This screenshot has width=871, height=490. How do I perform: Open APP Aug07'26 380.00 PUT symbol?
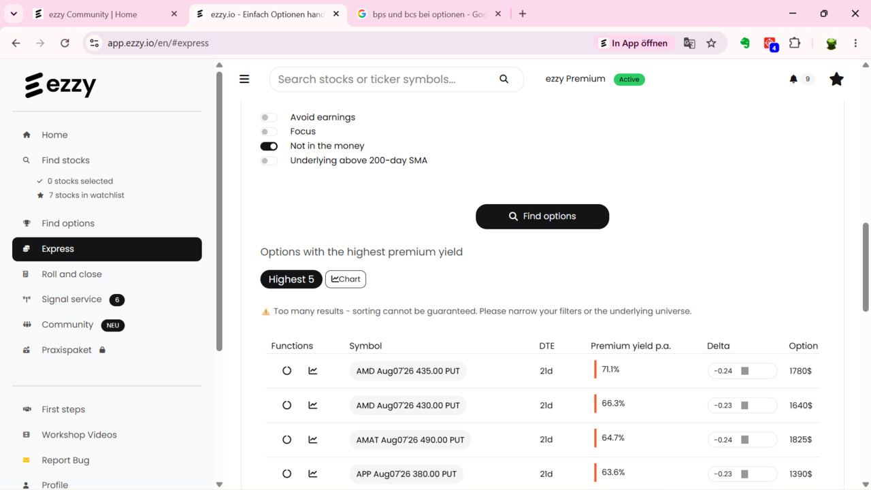(406, 474)
